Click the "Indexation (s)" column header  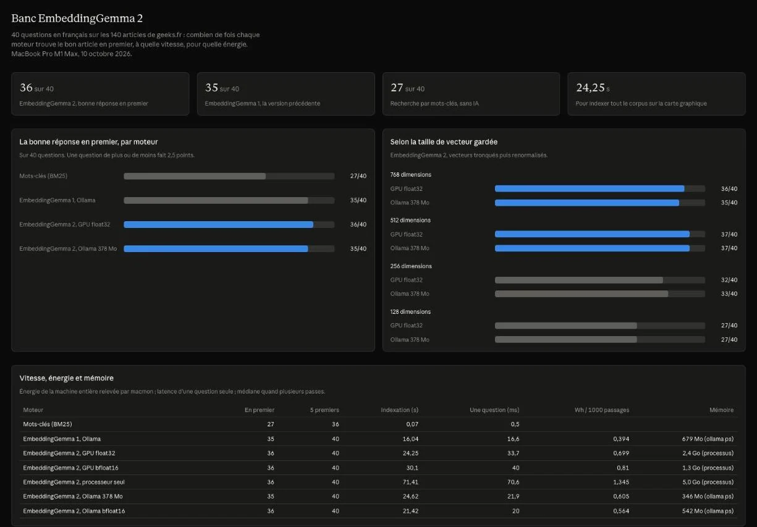click(x=400, y=410)
